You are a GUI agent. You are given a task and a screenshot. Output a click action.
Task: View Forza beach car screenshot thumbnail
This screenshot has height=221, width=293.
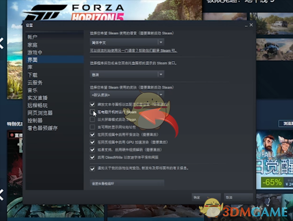(274, 49)
